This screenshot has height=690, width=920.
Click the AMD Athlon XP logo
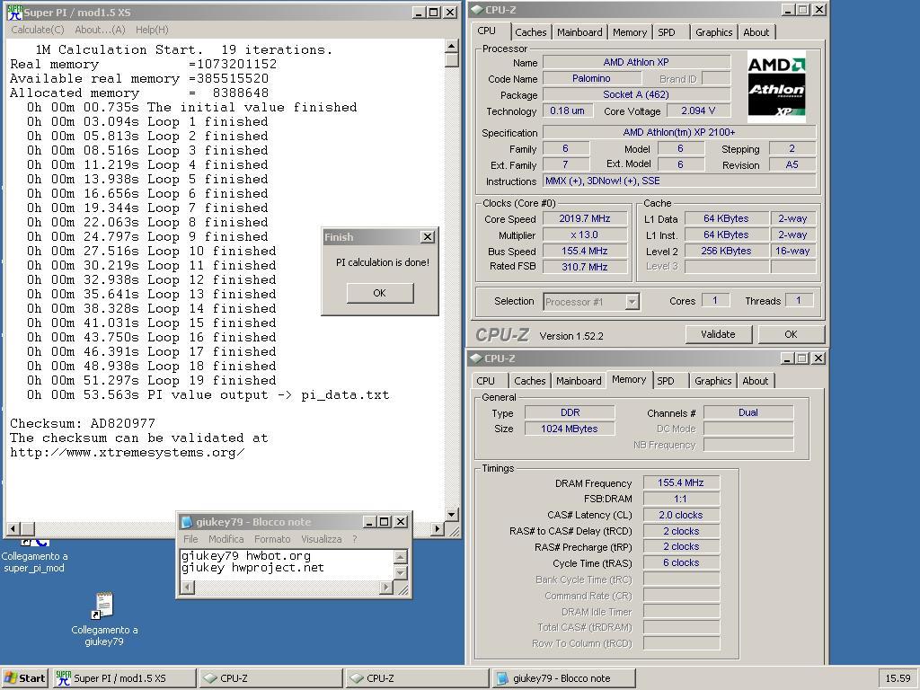(776, 87)
